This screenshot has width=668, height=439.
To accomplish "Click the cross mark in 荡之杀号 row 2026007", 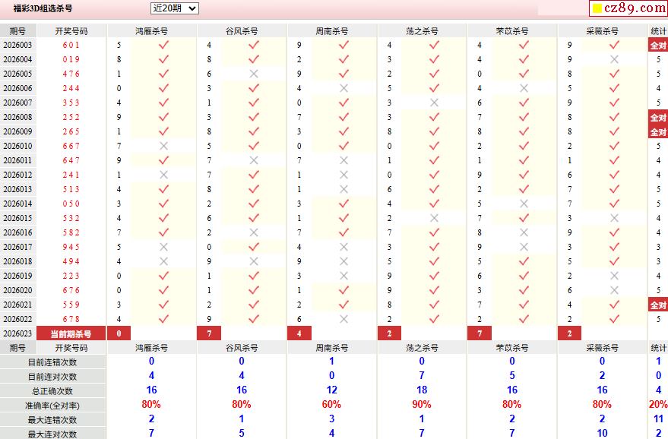I will [x=434, y=103].
